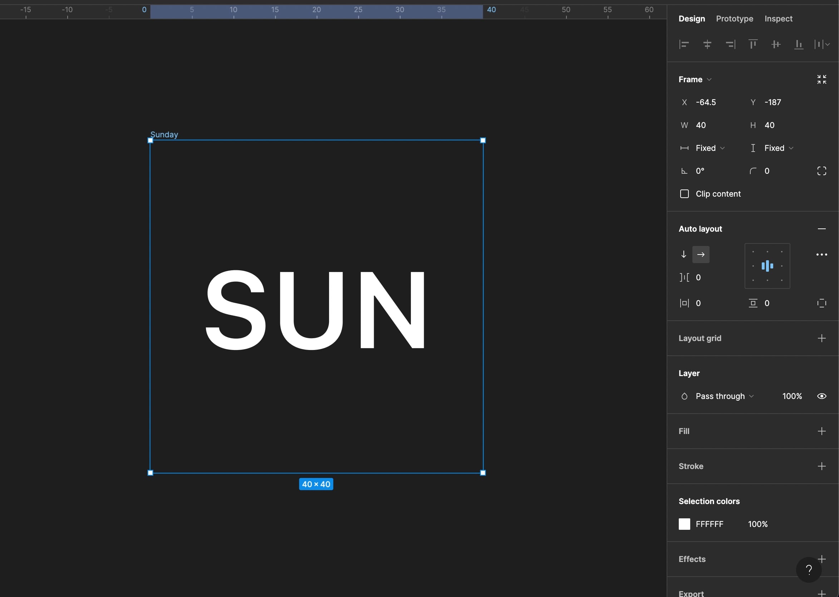Screen dimensions: 839x597
Task: Click the align top icon
Action: [753, 44]
